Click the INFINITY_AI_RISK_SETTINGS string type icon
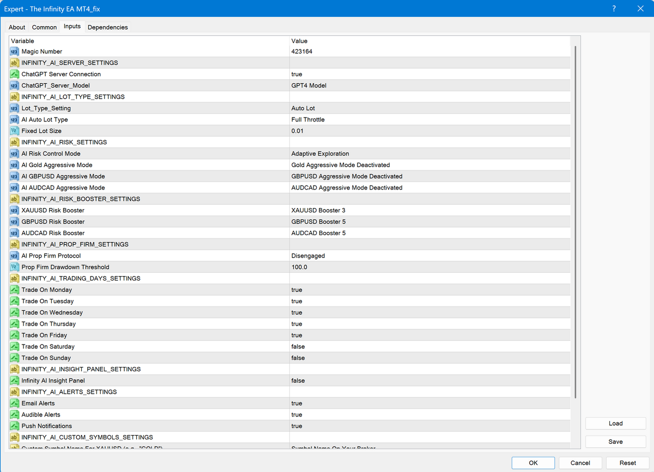Viewport: 654px width, 472px height. tap(15, 143)
